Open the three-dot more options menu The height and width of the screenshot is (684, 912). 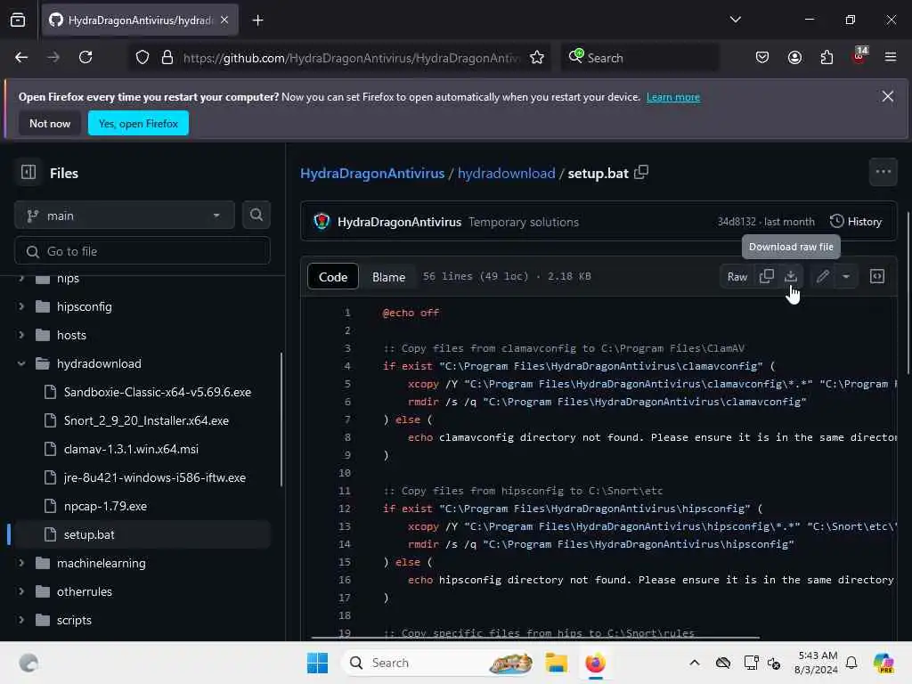883,172
